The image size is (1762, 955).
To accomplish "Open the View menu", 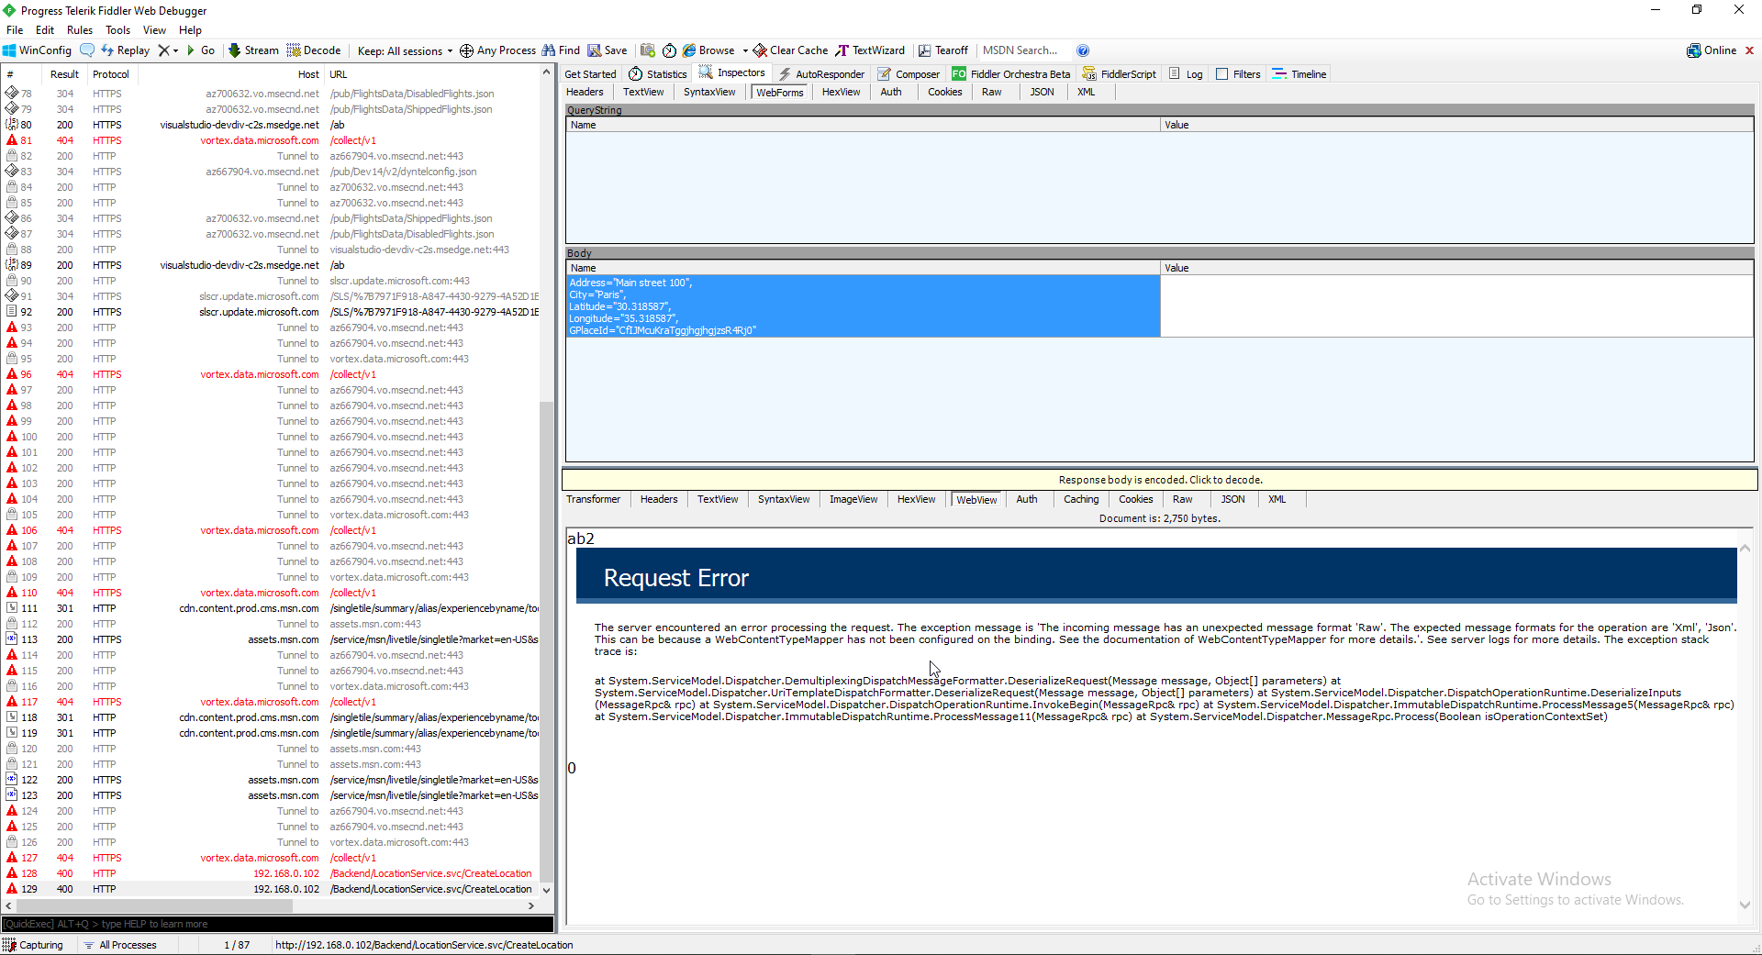I will pos(154,30).
